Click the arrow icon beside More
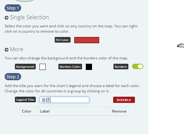The height and width of the screenshot is (134, 184). pos(7,50)
